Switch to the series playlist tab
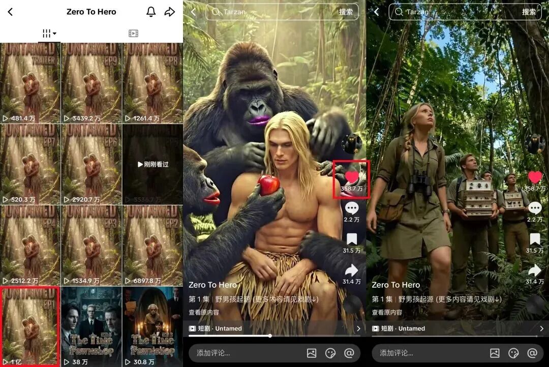Screen dimensions: 549x367 133,33
